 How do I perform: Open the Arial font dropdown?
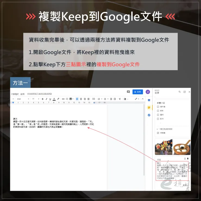point(23,99)
